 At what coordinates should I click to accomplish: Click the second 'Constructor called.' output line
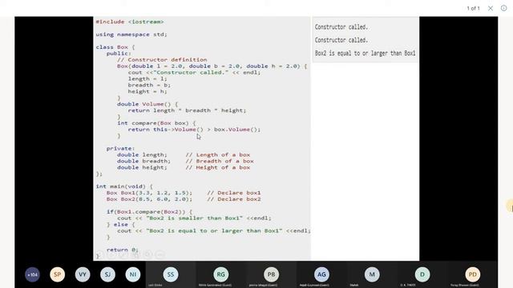click(x=341, y=40)
